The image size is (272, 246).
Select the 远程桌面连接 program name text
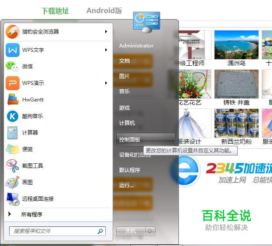click(38, 199)
